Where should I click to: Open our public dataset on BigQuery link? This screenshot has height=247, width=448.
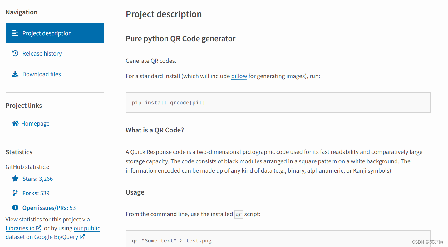53,233
